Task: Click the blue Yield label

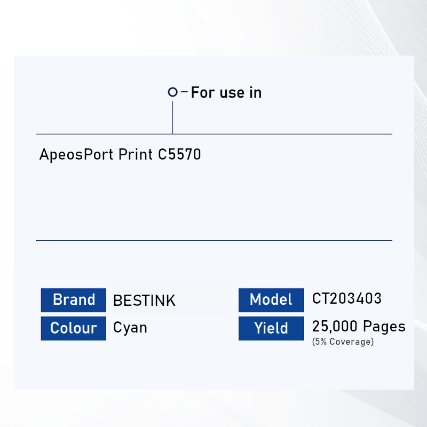Action: [x=271, y=328]
